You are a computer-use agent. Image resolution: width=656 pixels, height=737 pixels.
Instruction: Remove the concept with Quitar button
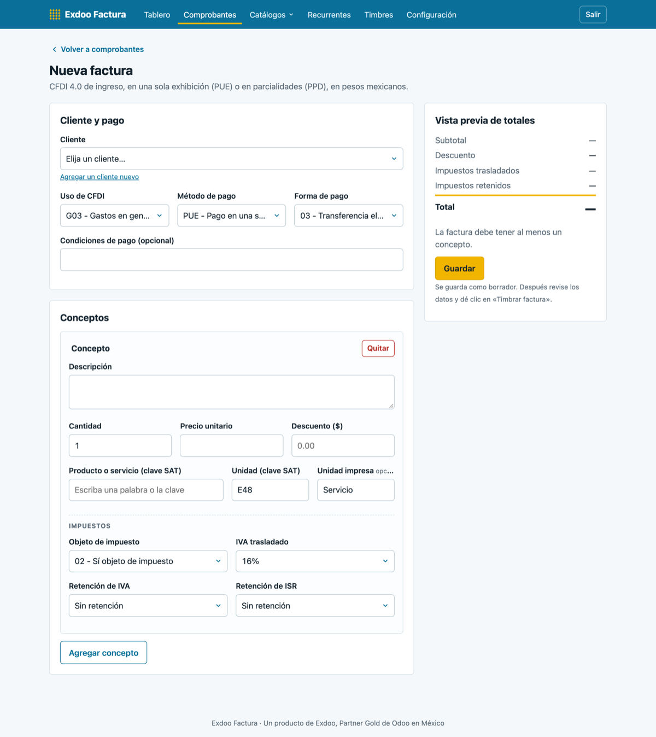(378, 349)
